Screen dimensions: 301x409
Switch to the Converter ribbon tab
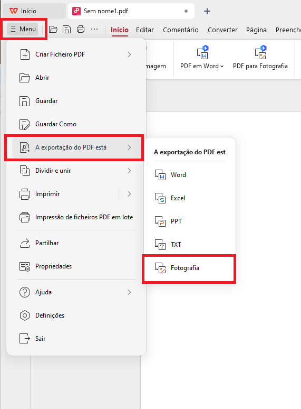point(222,30)
